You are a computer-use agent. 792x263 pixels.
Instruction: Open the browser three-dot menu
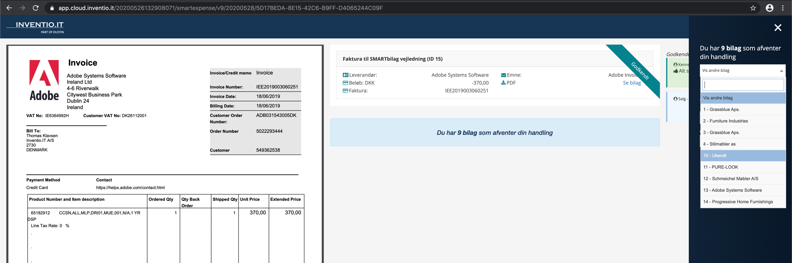[783, 8]
